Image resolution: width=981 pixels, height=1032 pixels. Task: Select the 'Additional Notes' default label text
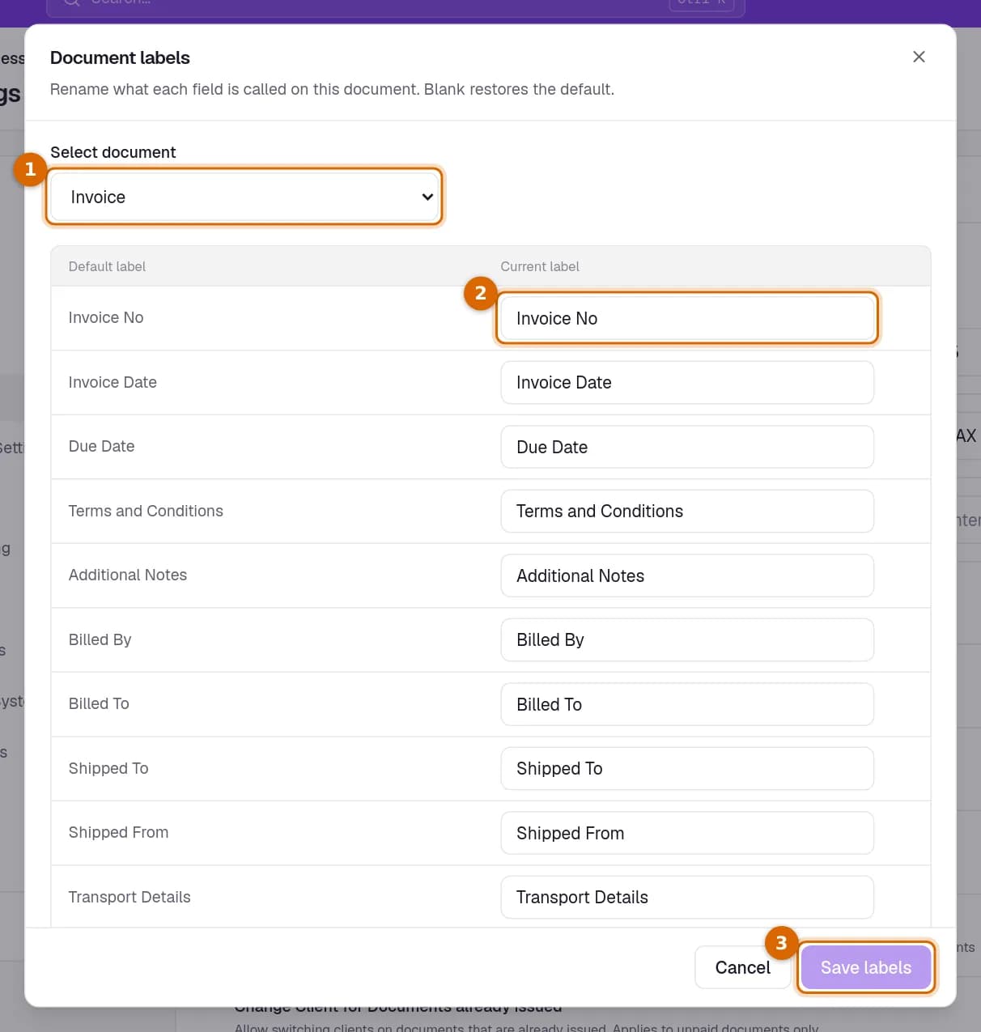(128, 575)
